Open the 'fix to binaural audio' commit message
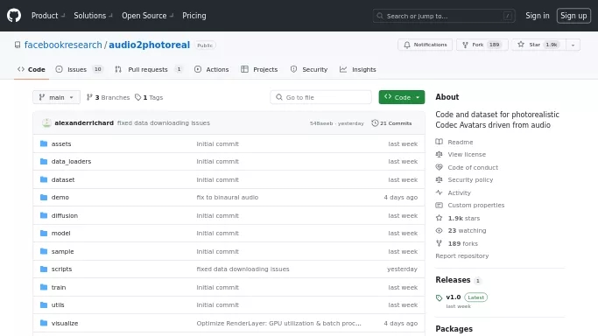 pyautogui.click(x=228, y=198)
